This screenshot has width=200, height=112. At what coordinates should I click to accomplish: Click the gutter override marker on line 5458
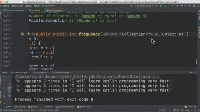pyautogui.click(x=22, y=34)
